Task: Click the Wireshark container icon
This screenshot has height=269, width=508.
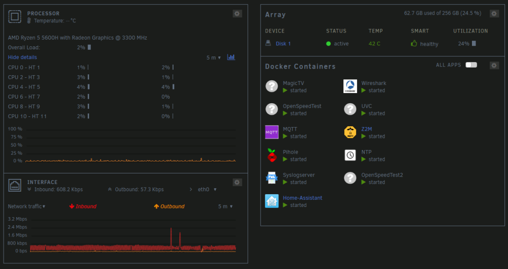Action: pyautogui.click(x=350, y=86)
